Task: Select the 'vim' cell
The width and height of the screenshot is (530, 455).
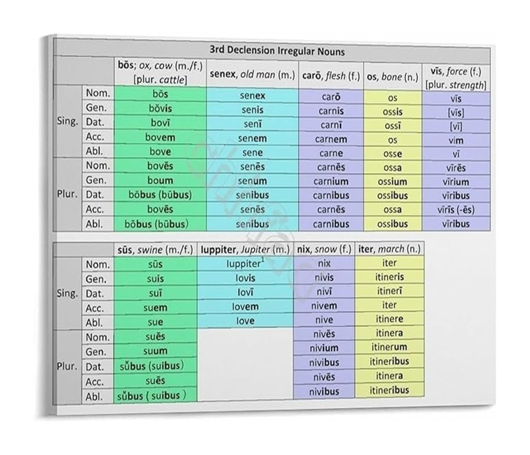Action: tap(456, 141)
